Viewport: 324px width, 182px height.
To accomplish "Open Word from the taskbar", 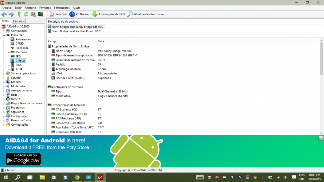I will coord(65,177).
